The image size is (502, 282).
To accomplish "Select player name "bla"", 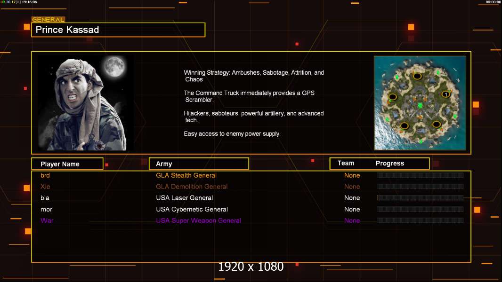I will click(x=45, y=198).
